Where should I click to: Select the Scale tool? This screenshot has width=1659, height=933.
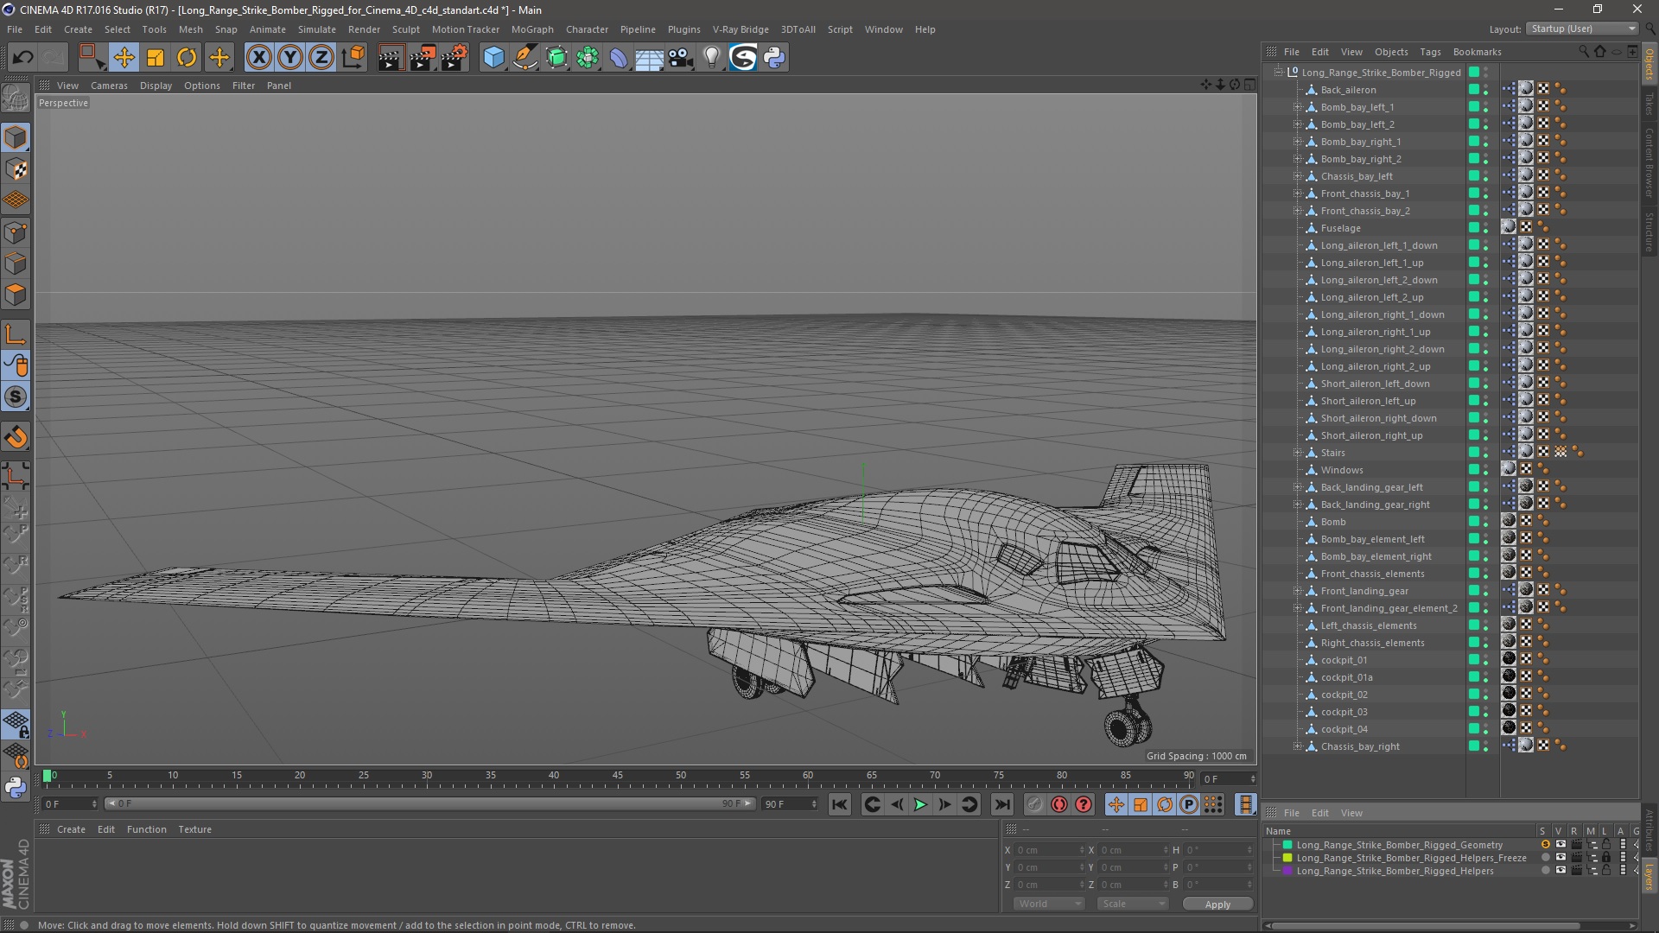pos(156,58)
